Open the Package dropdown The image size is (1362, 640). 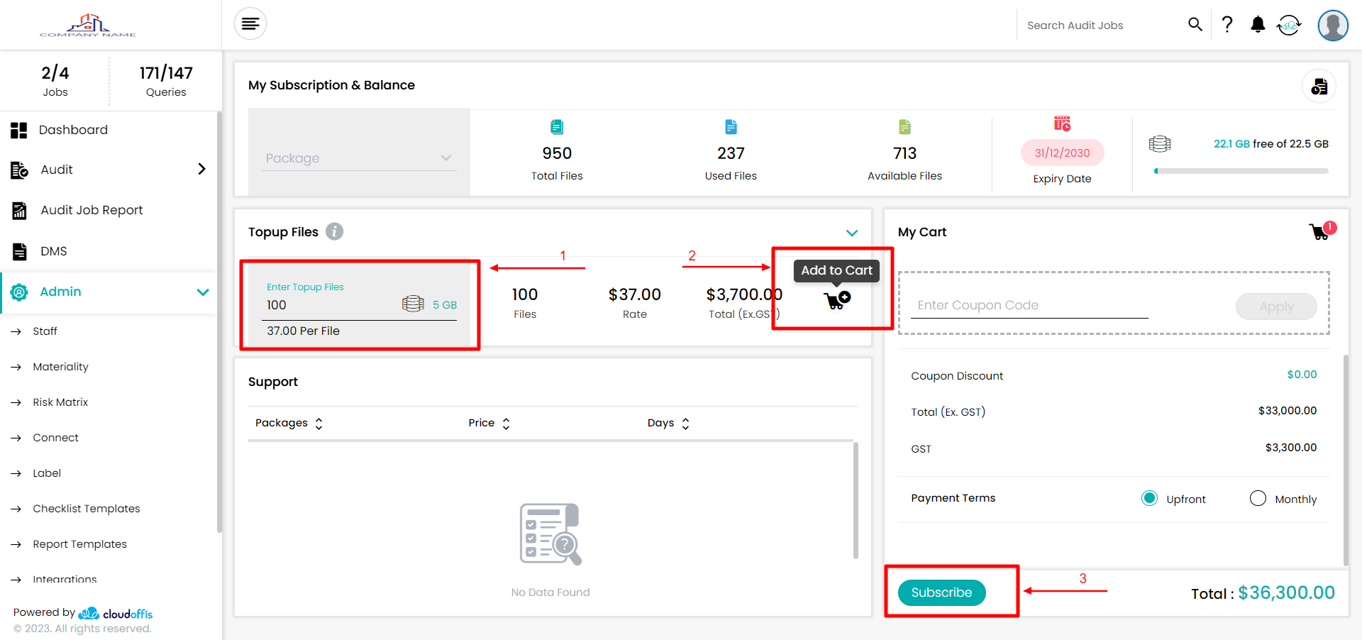click(359, 158)
